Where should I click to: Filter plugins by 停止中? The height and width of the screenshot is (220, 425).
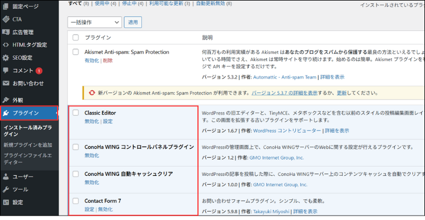(129, 3)
